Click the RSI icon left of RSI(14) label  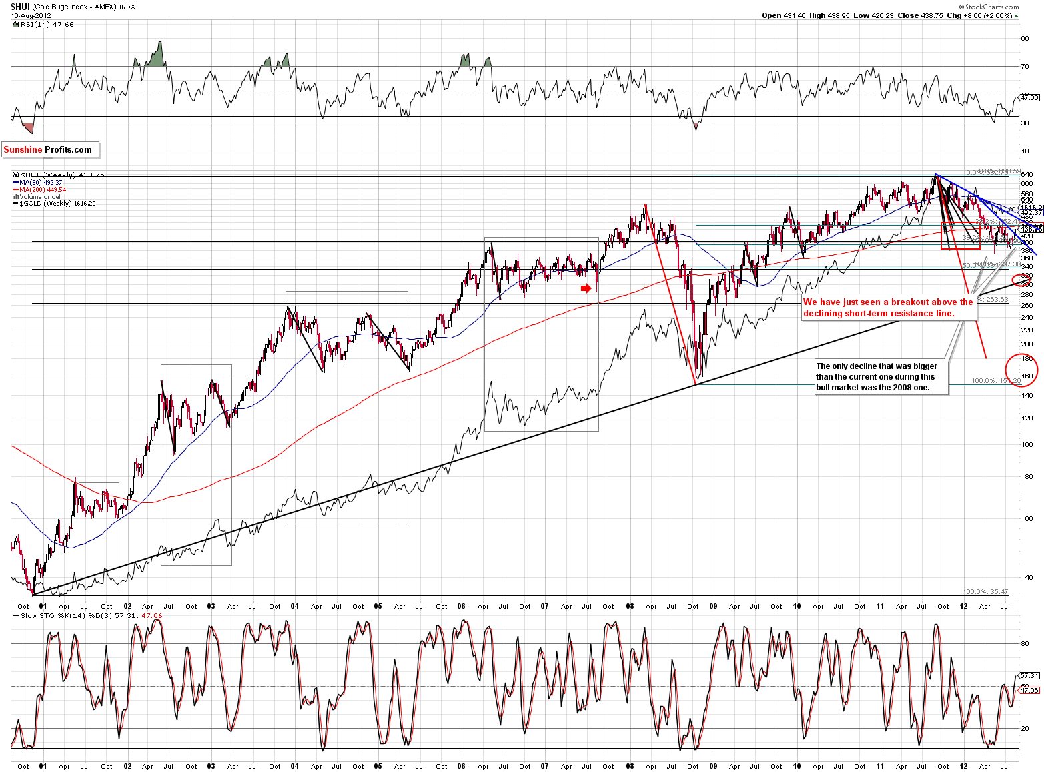click(x=15, y=24)
